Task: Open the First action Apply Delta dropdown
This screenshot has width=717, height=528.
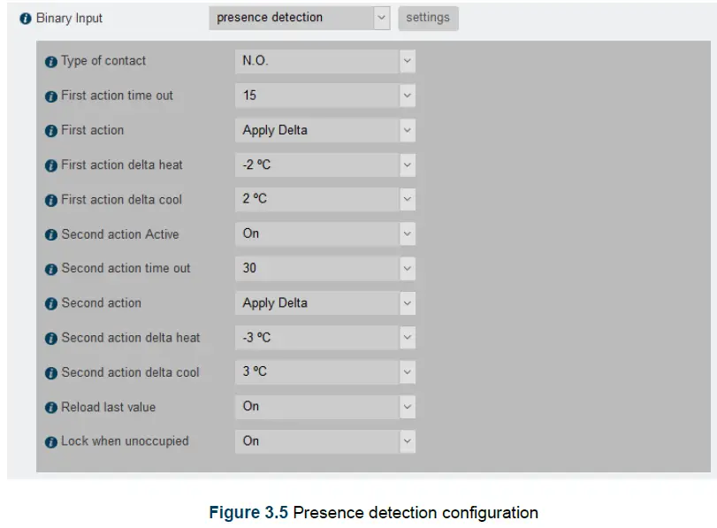Action: click(x=324, y=130)
